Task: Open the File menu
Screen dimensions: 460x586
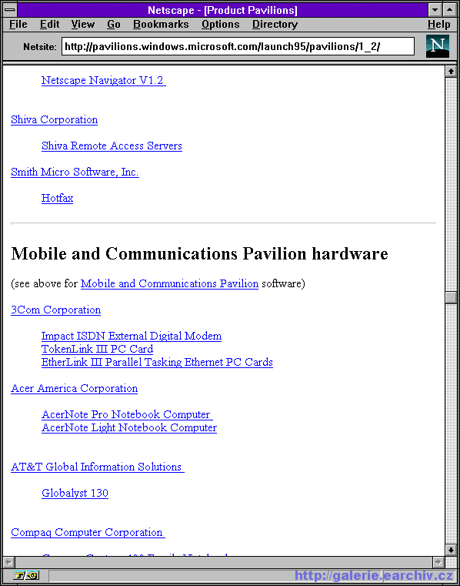Action: [x=18, y=25]
